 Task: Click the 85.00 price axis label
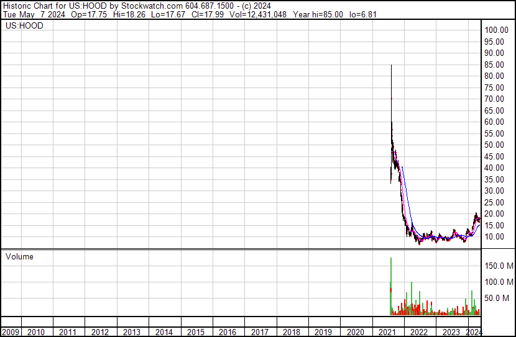[494, 65]
